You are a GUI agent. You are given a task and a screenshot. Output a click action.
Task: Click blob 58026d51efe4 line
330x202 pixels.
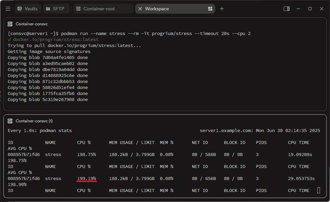tap(48, 87)
